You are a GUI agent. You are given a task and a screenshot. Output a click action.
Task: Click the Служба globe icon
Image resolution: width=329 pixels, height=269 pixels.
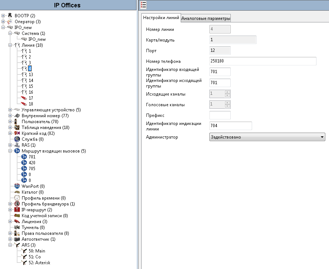click(x=17, y=139)
